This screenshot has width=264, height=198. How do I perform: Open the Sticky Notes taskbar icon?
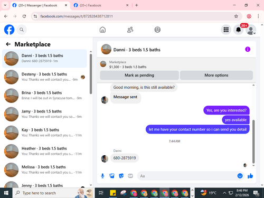click(x=112, y=193)
